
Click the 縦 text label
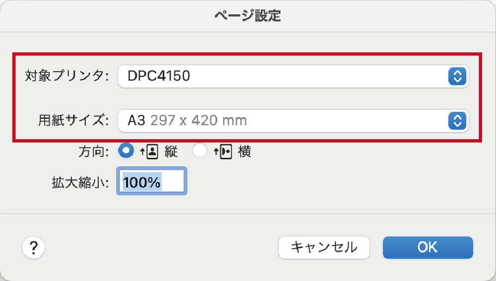[171, 151]
